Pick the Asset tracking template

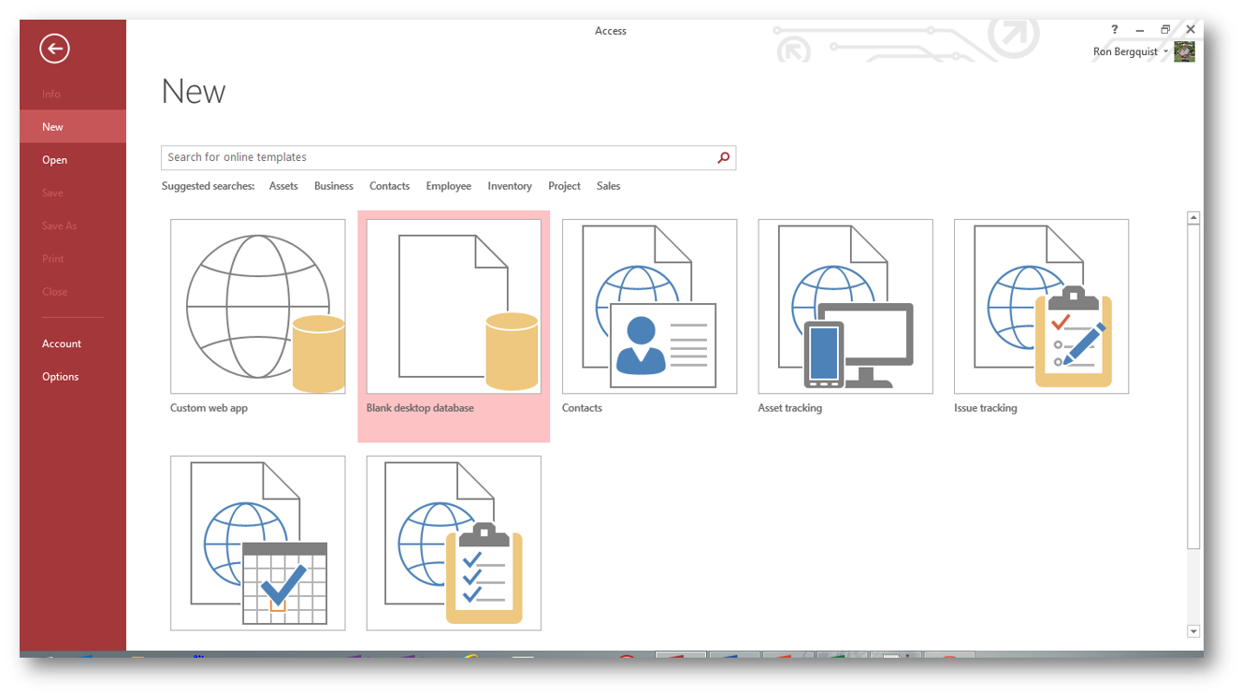[x=845, y=307]
